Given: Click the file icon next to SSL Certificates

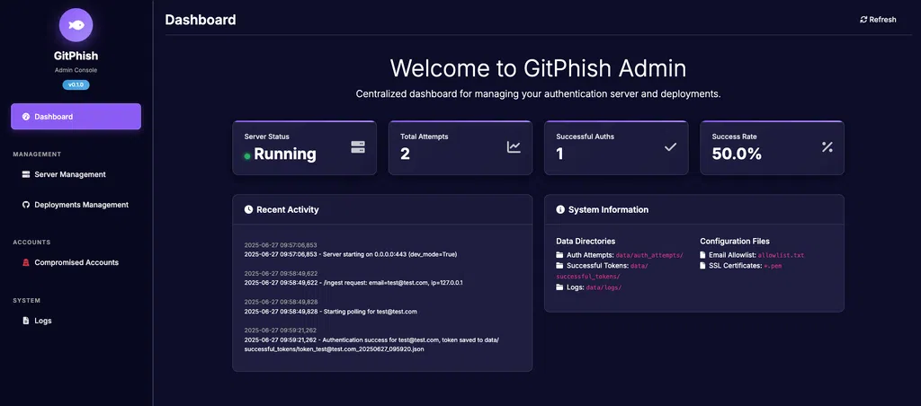Looking at the screenshot, I should coord(704,266).
